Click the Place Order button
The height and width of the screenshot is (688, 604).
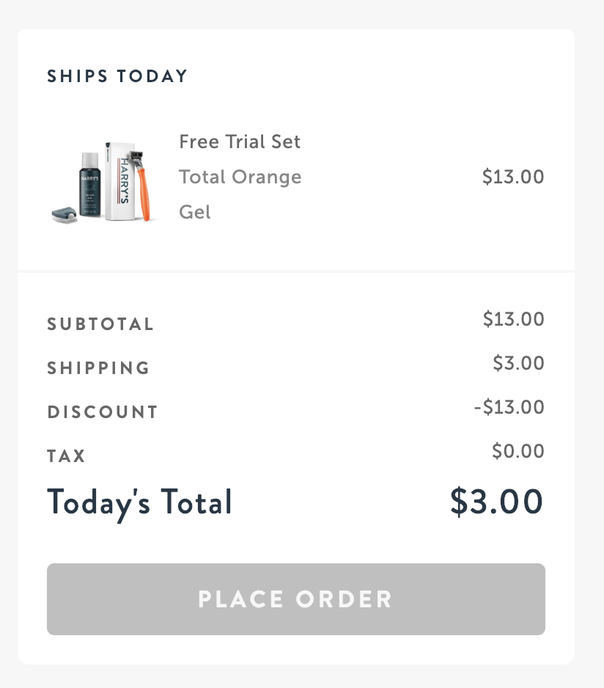pos(295,599)
